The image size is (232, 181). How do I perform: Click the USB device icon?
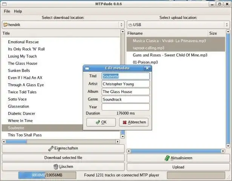tap(131, 25)
